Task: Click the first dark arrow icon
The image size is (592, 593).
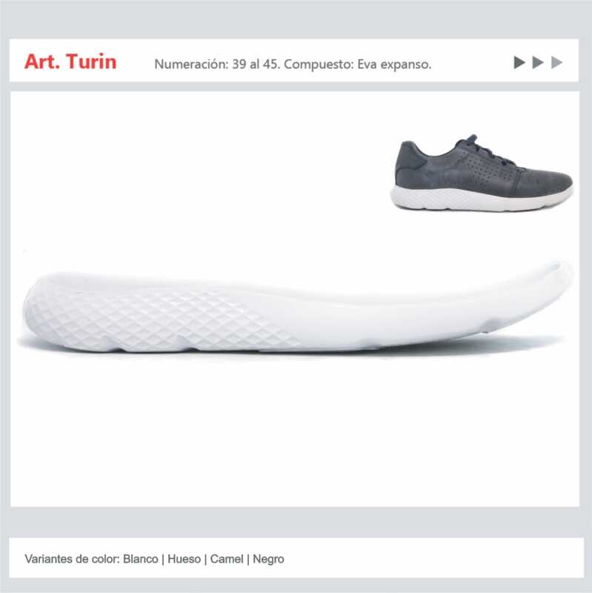Action: [519, 62]
